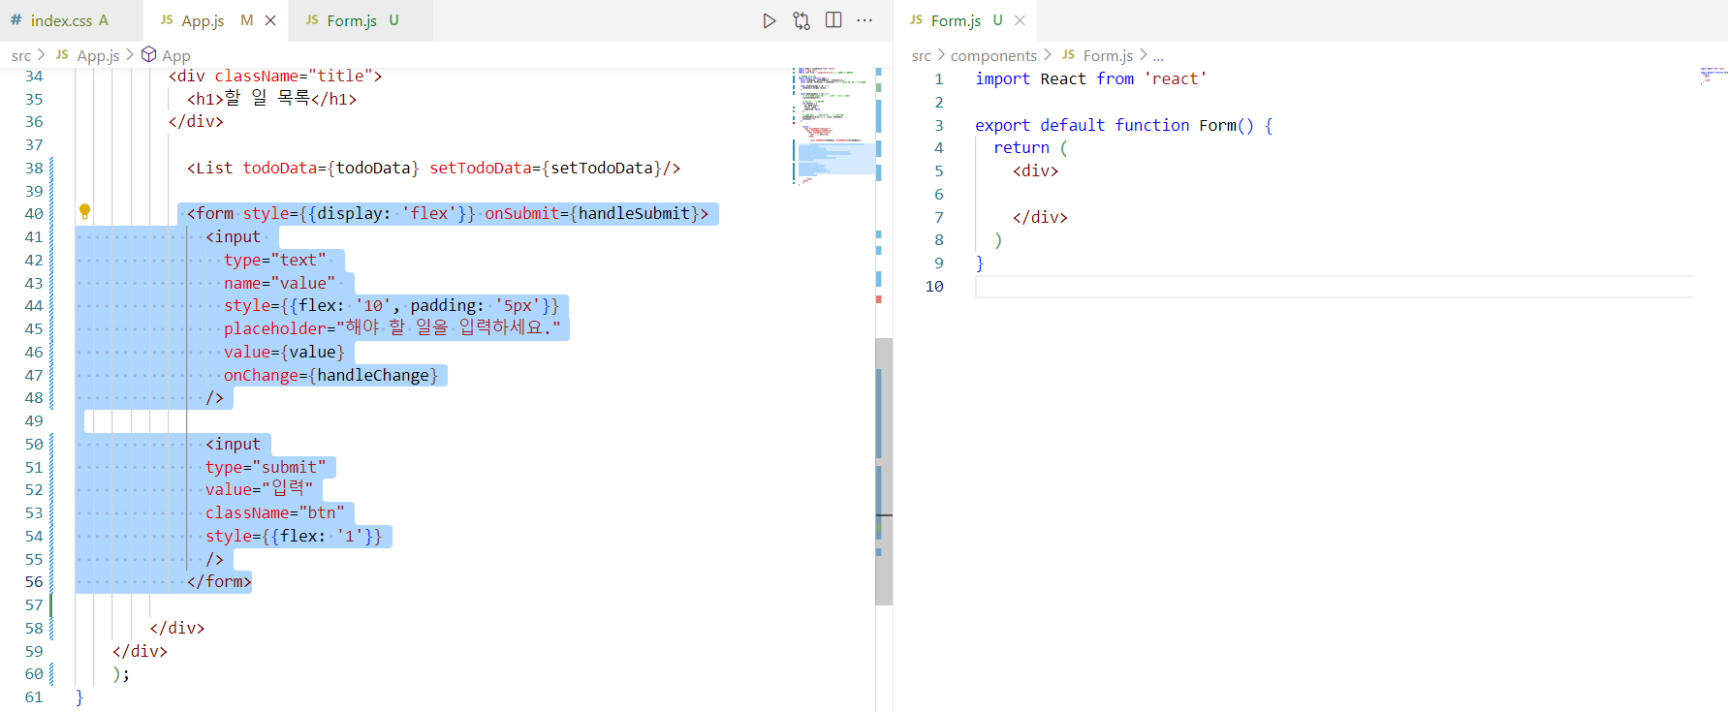Click type="submit" on line 51
Viewport: 1728px width, 712px height.
click(x=266, y=467)
